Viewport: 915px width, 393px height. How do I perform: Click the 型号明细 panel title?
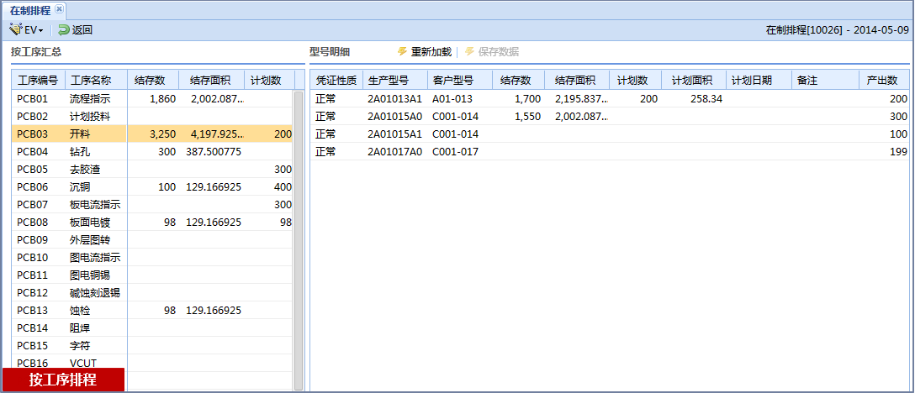pos(330,52)
